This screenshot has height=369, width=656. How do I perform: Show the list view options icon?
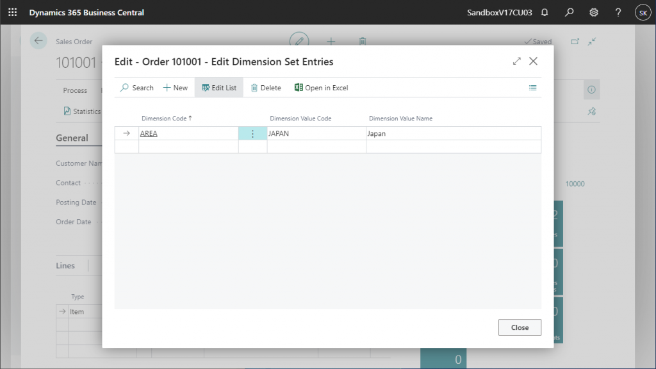532,88
